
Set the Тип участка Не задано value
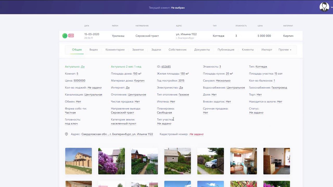tap(164, 124)
